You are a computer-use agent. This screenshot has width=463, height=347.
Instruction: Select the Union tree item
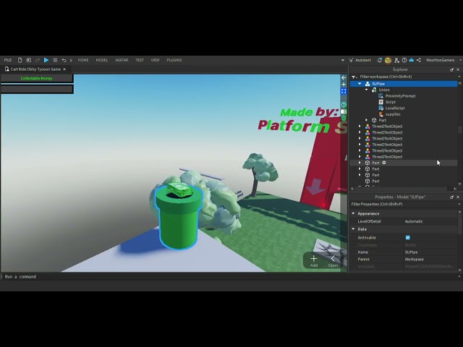coord(384,90)
